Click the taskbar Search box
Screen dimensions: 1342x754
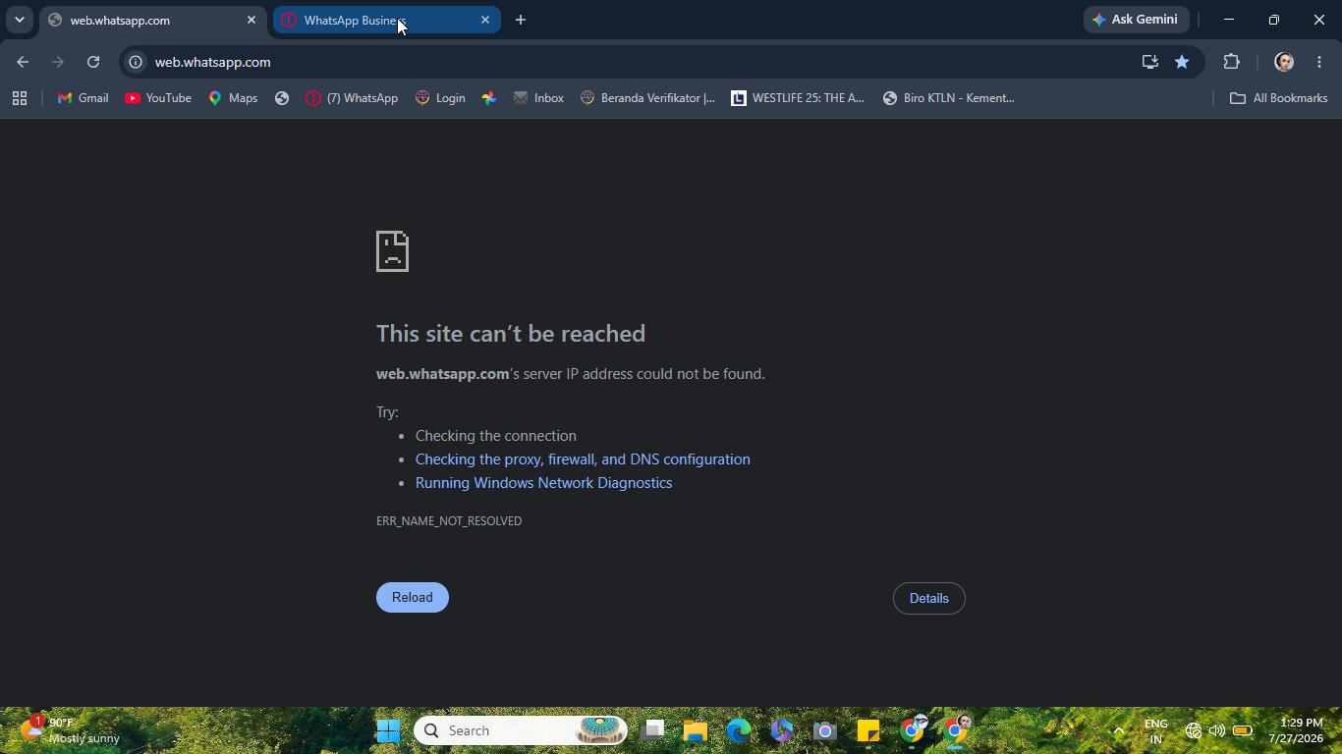click(x=521, y=730)
